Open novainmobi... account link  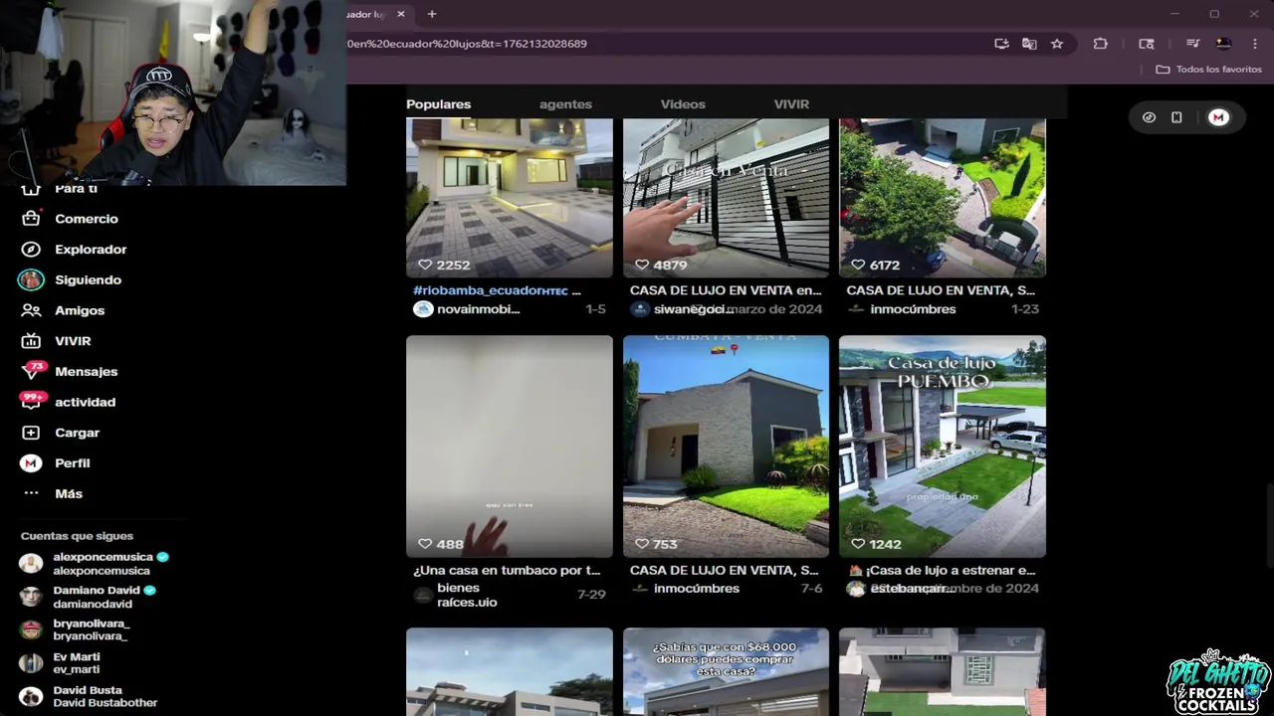point(479,309)
